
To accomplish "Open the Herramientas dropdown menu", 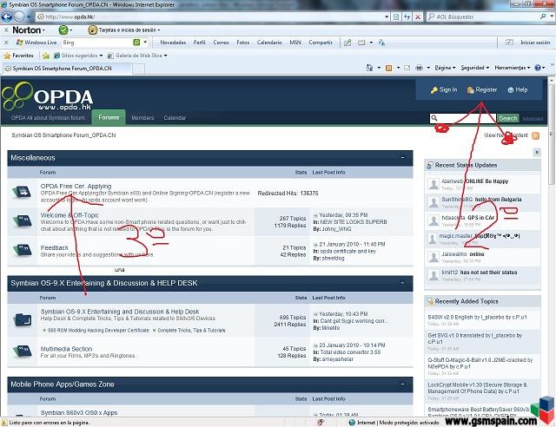I will click(513, 68).
